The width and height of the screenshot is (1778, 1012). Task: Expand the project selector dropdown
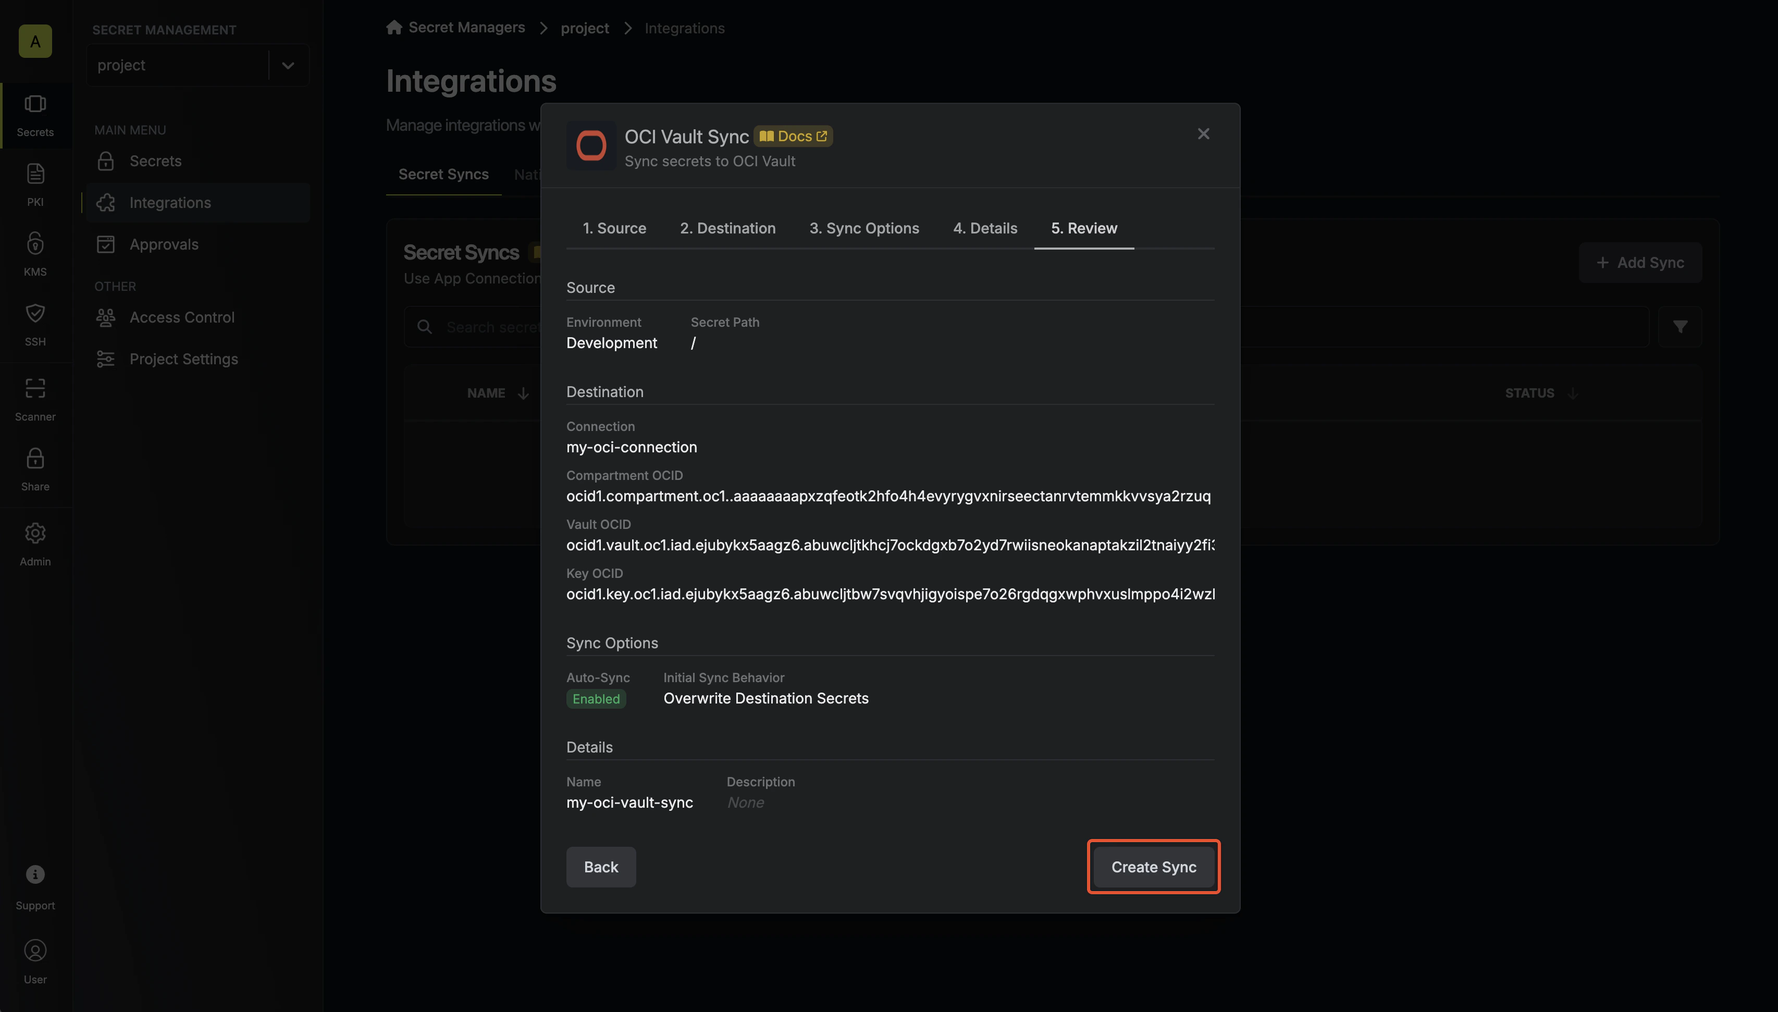(x=288, y=65)
